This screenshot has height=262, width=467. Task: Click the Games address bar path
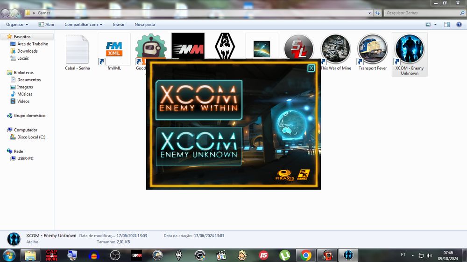pos(44,13)
